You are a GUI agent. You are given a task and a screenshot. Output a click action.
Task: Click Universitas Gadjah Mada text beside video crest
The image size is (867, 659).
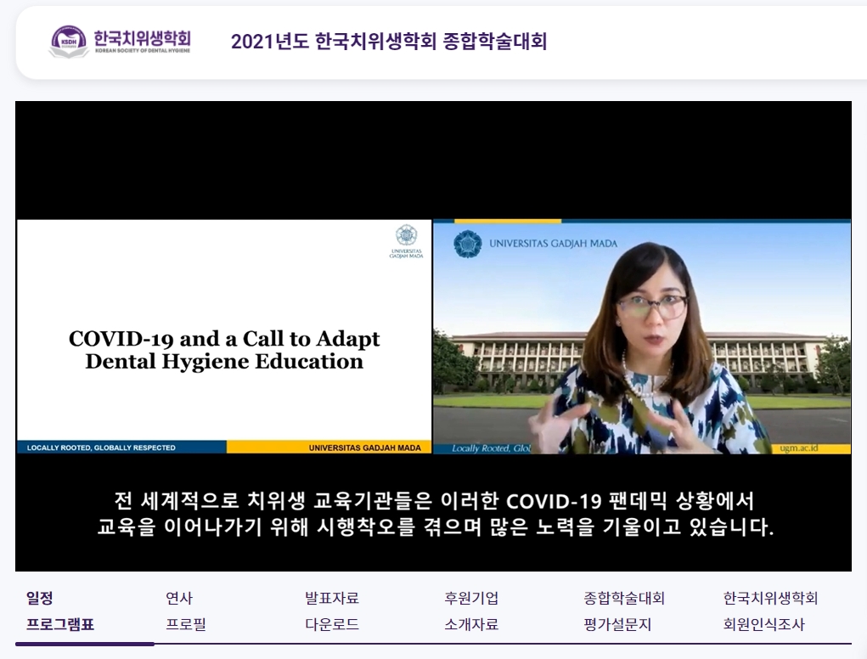point(553,245)
